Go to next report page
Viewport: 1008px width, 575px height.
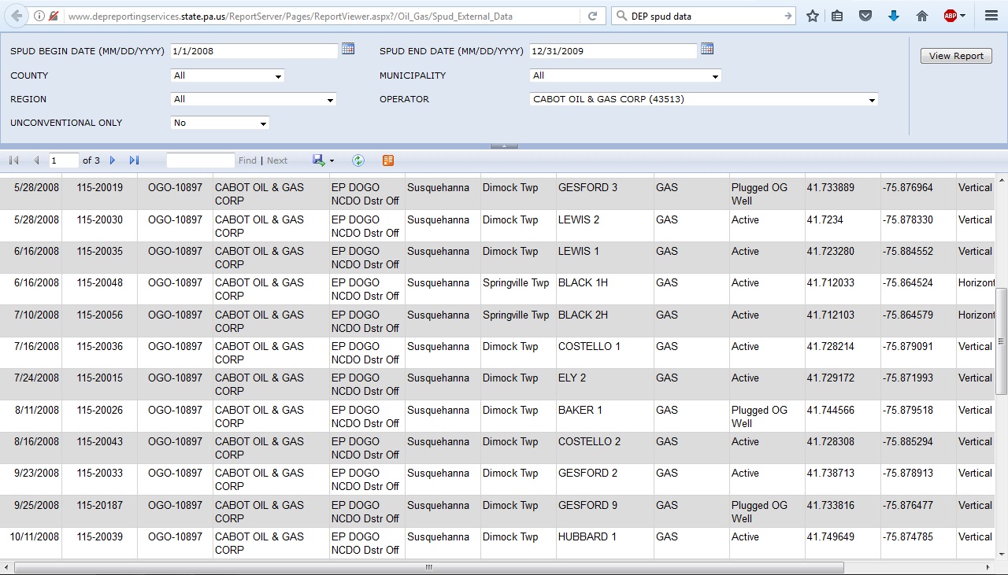[113, 160]
